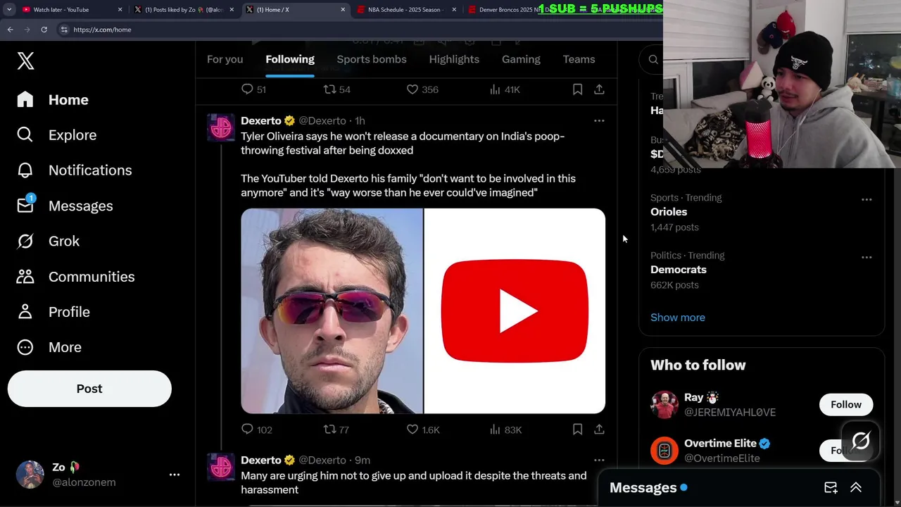Open Ray's profile avatar
The image size is (901, 507).
click(x=664, y=405)
